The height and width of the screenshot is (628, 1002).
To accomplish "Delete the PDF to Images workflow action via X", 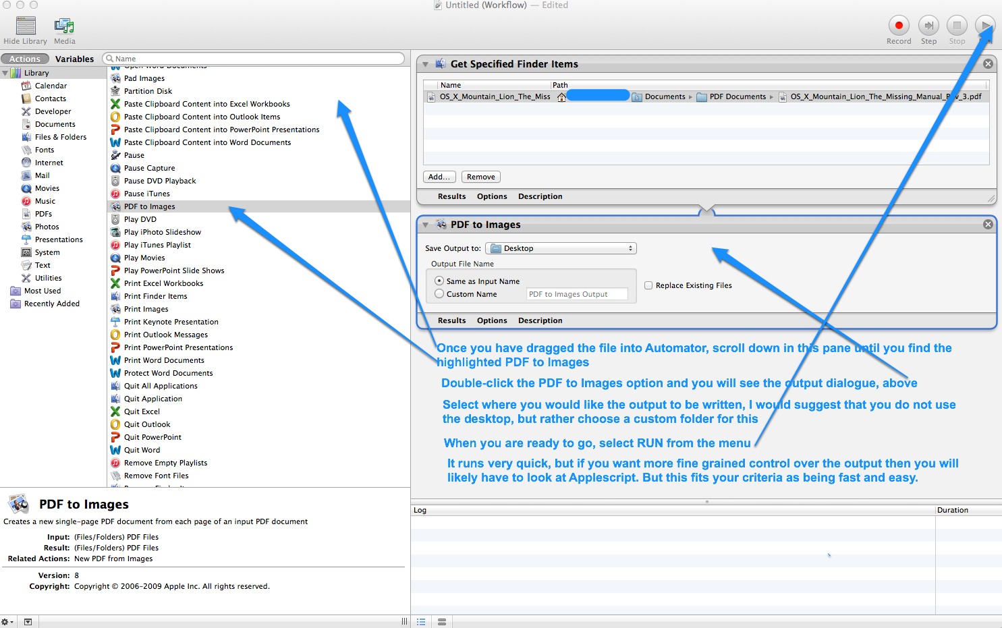I will (x=988, y=224).
